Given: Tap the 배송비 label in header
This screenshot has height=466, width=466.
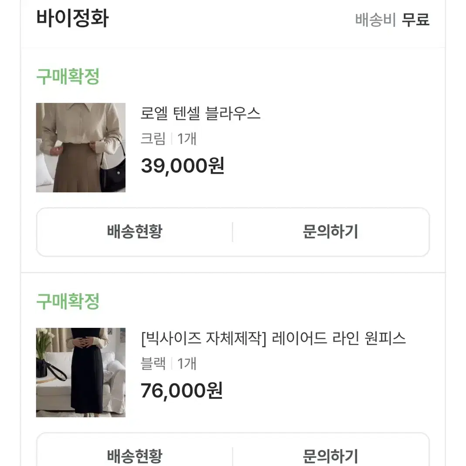Looking at the screenshot, I should click(376, 20).
